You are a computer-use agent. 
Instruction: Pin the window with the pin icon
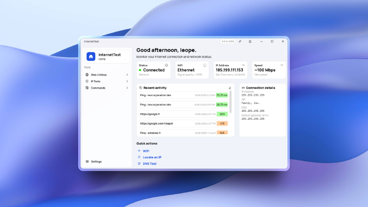pyautogui.click(x=240, y=41)
